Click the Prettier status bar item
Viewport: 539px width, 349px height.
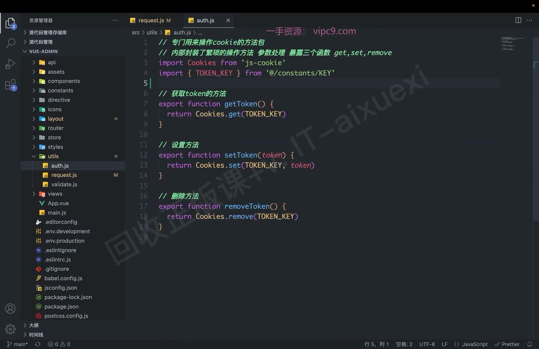tap(507, 344)
